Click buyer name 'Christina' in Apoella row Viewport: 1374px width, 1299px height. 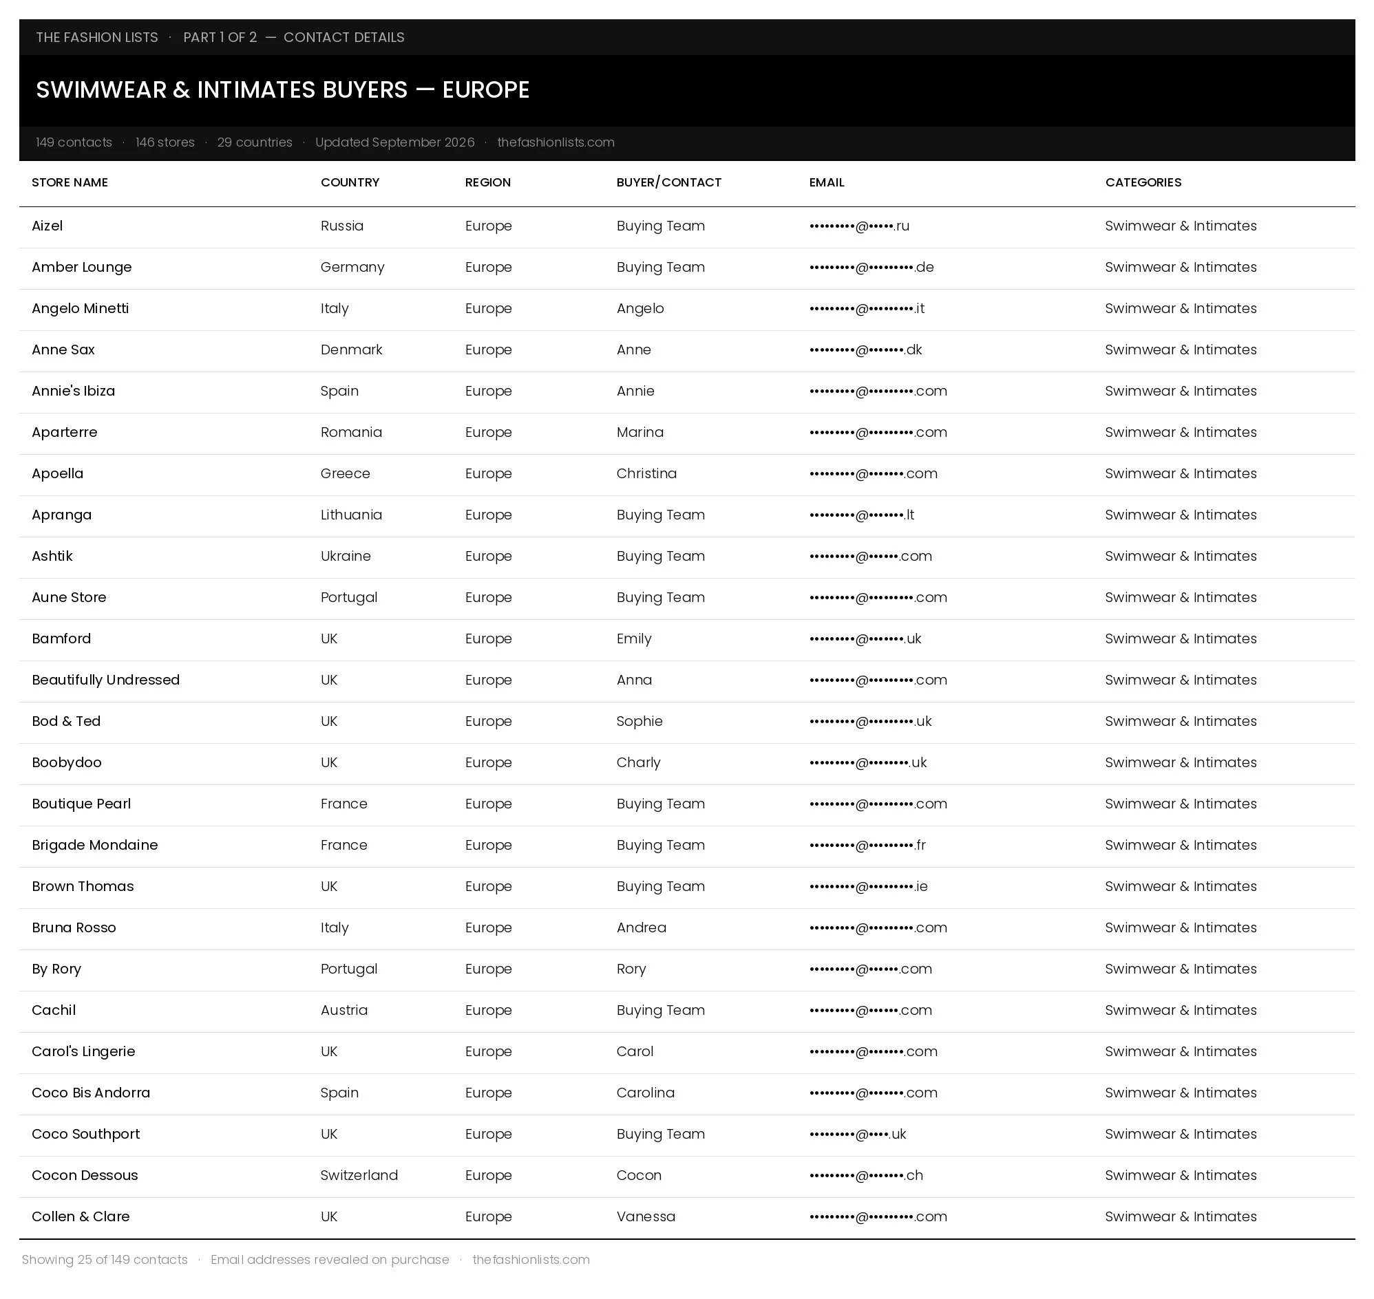[x=647, y=474]
